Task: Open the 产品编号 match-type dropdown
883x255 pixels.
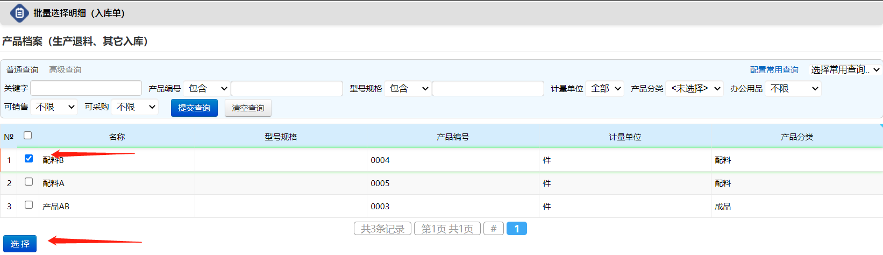Action: pos(207,89)
